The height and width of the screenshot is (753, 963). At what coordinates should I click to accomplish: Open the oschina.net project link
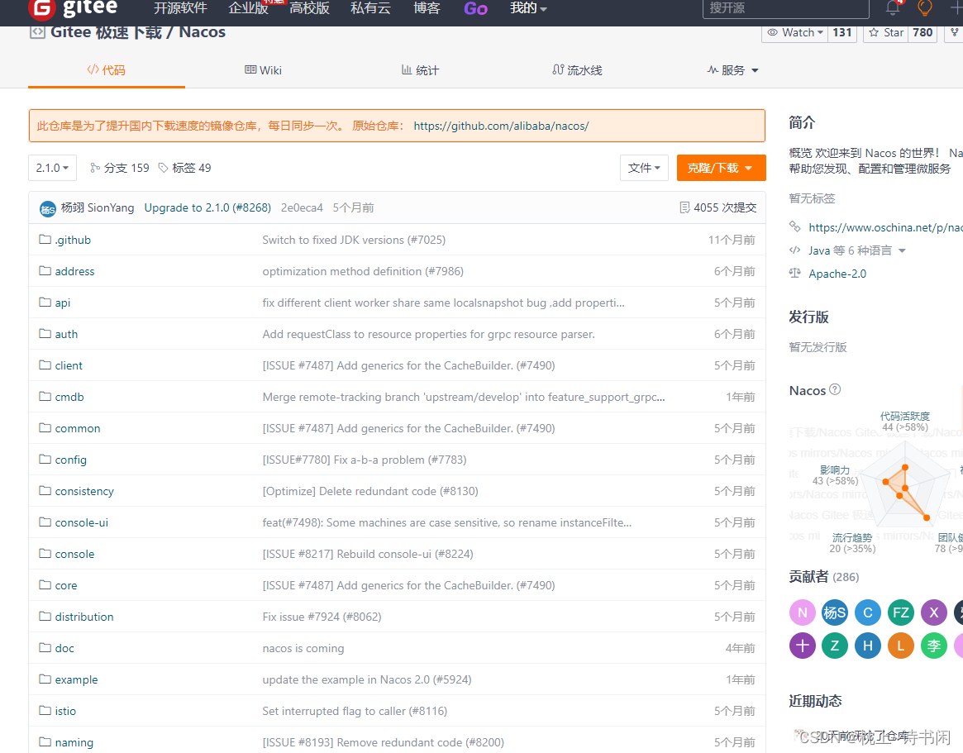coord(885,227)
